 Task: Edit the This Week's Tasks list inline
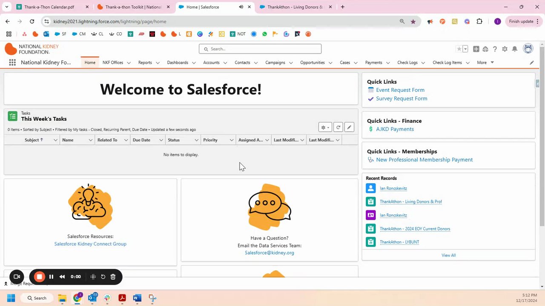(x=349, y=127)
